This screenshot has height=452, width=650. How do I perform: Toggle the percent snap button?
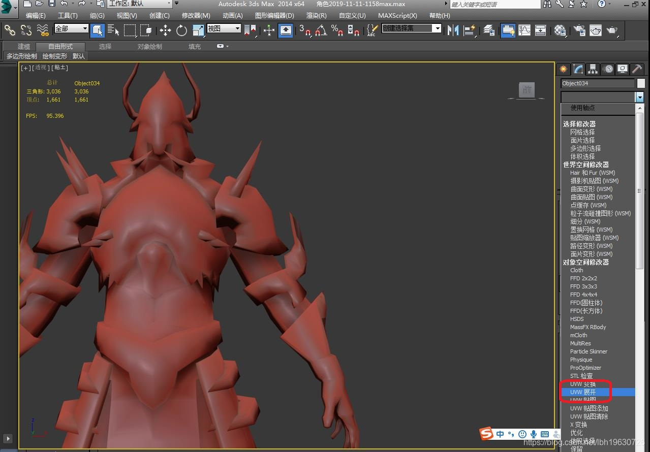click(337, 30)
